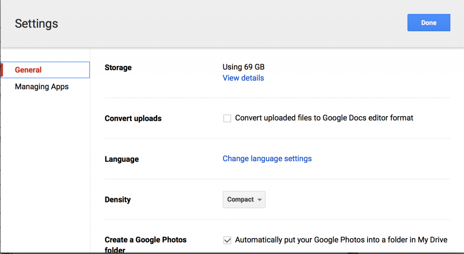Click the blue Done button
Screen dimensions: 464x254
click(428, 23)
